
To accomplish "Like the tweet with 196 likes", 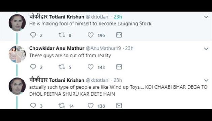I will [91, 35].
